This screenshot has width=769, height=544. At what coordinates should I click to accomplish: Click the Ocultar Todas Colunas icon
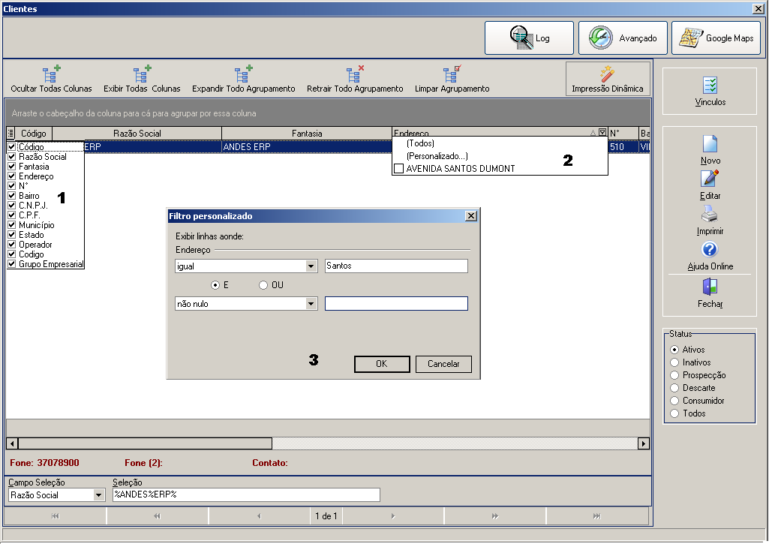tap(51, 74)
